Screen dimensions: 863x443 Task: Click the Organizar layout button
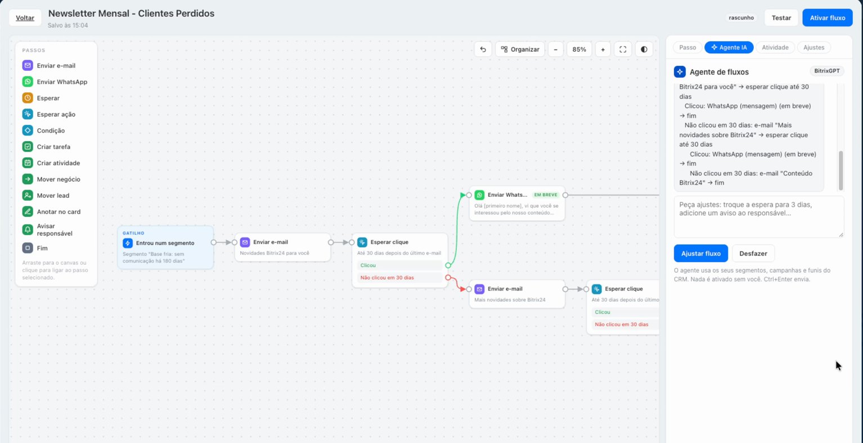520,49
